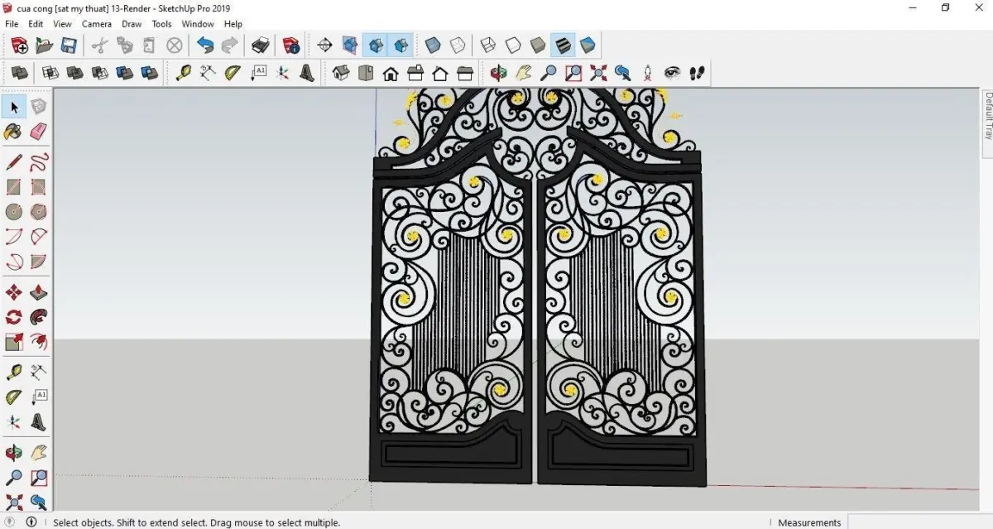
Task: Toggle Back Edges style
Action: 458,46
